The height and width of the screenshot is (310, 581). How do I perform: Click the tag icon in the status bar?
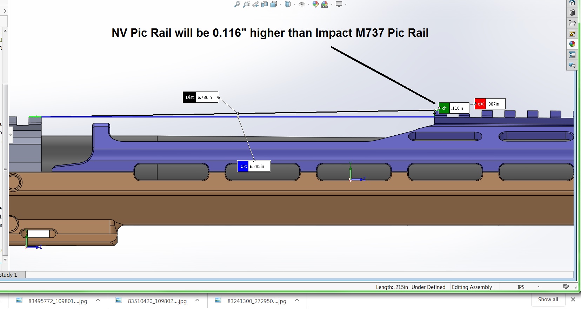566,287
